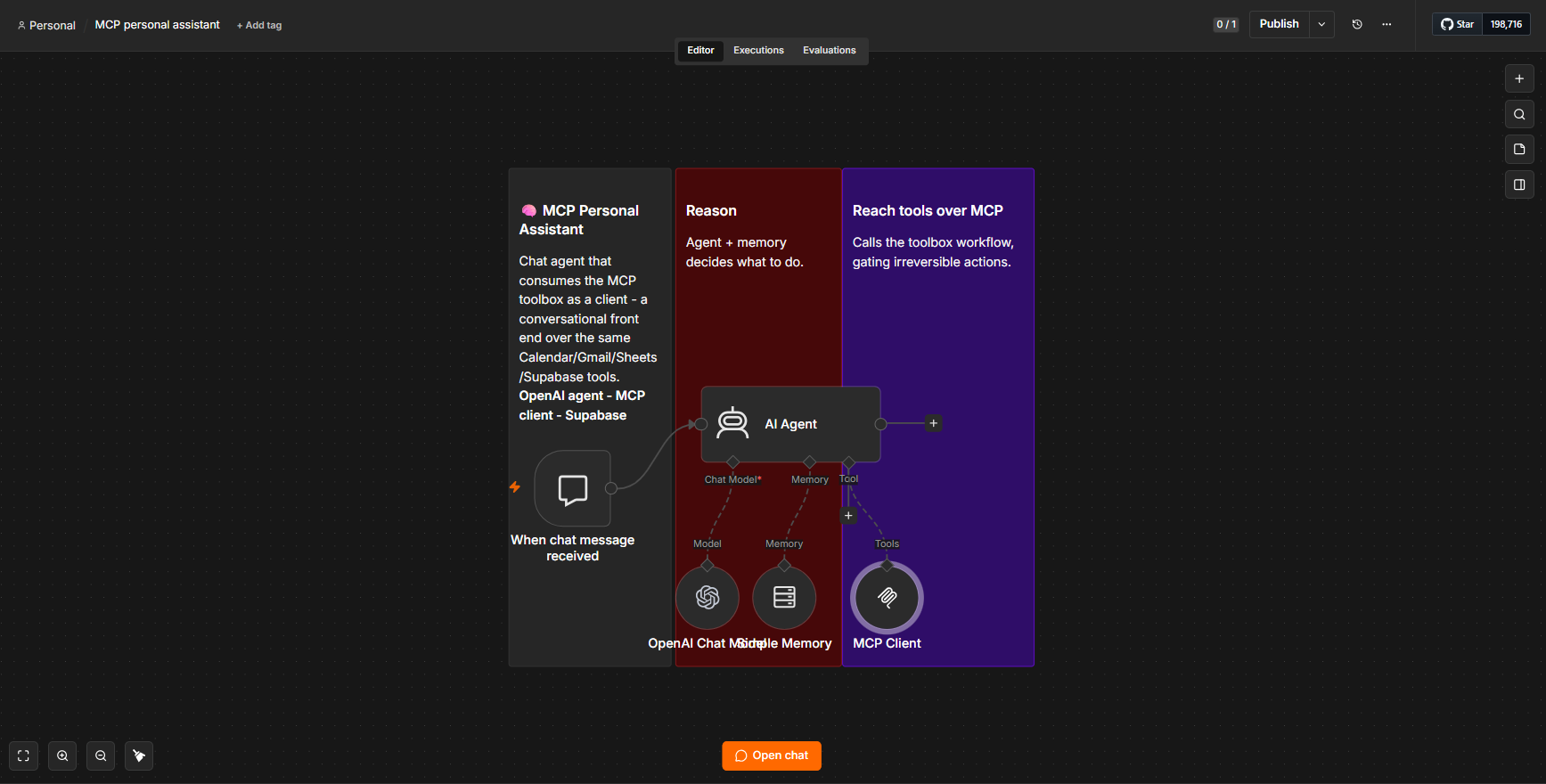1546x784 pixels.
Task: Select the Simple Memory node icon
Action: tap(784, 597)
